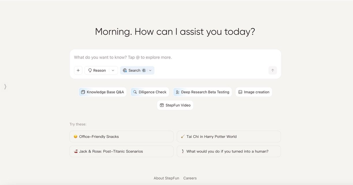
Task: Click the message input field to type
Action: tap(173, 57)
